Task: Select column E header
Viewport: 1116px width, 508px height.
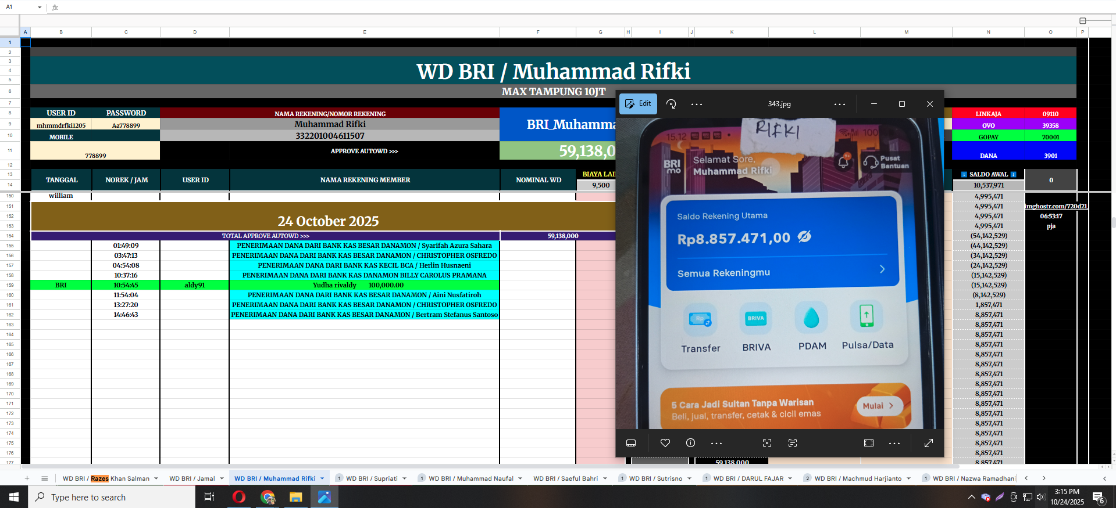Action: click(x=364, y=32)
